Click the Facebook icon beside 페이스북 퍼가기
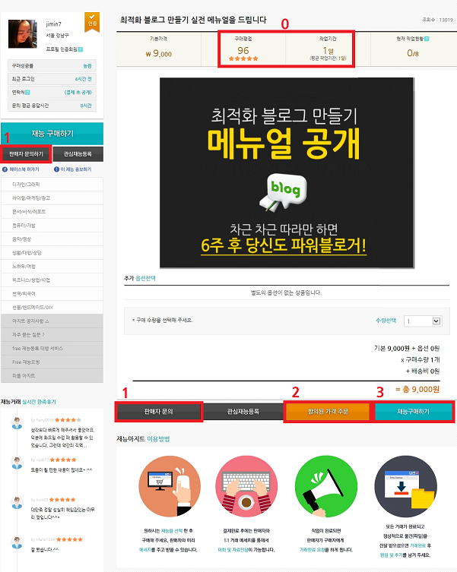457x572 pixels. [5, 169]
